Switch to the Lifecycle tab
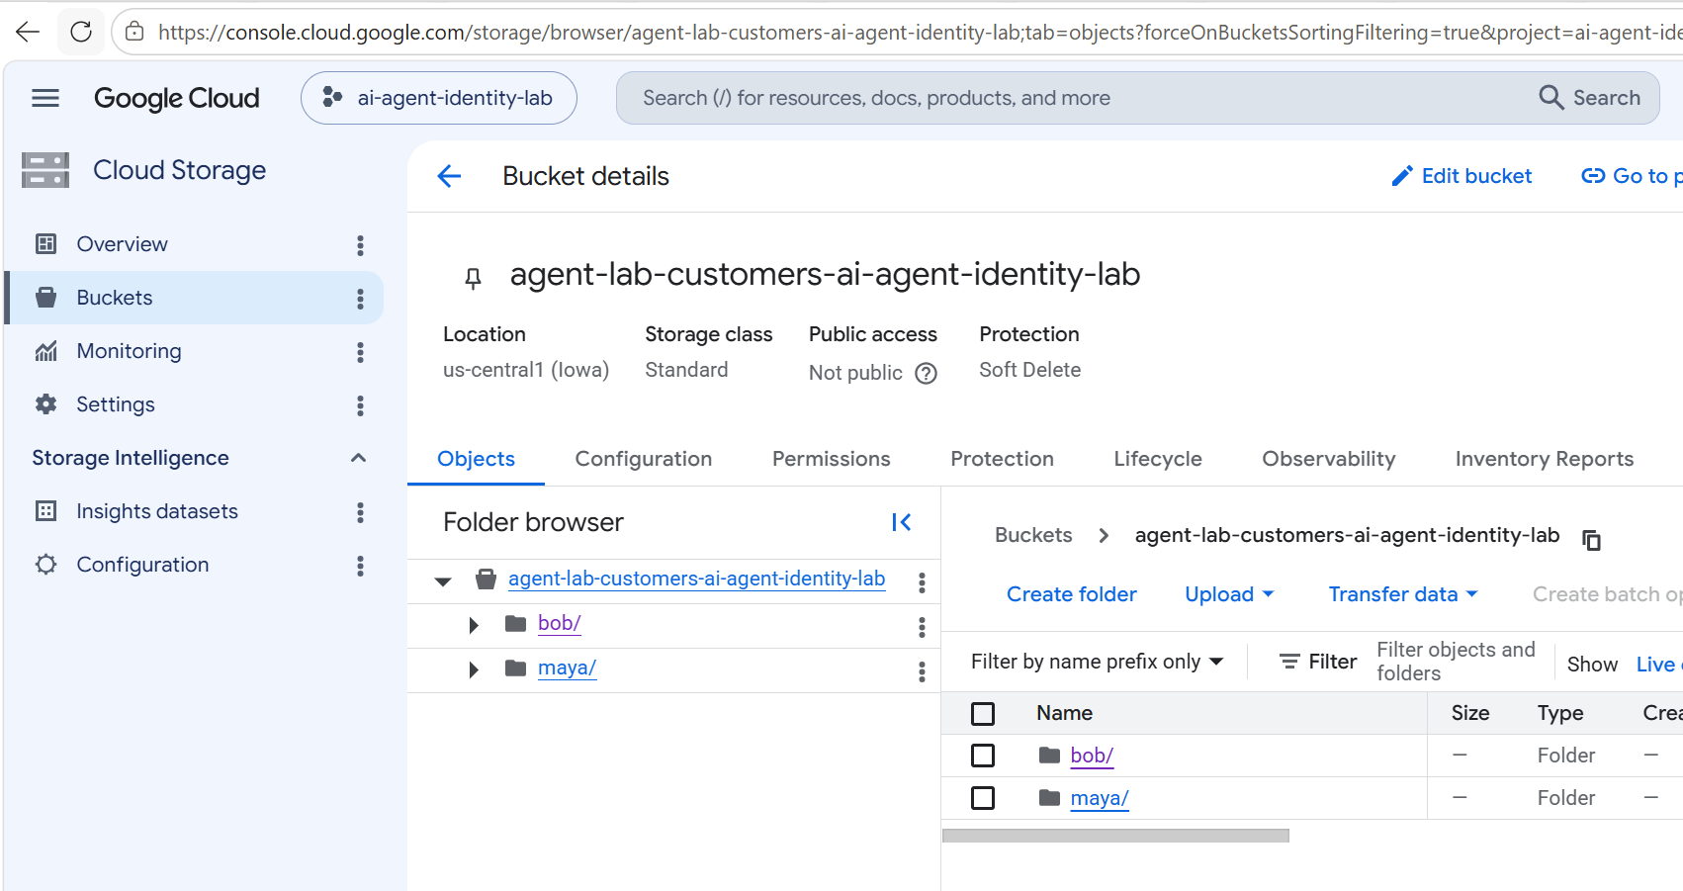The width and height of the screenshot is (1683, 891). [x=1158, y=459]
